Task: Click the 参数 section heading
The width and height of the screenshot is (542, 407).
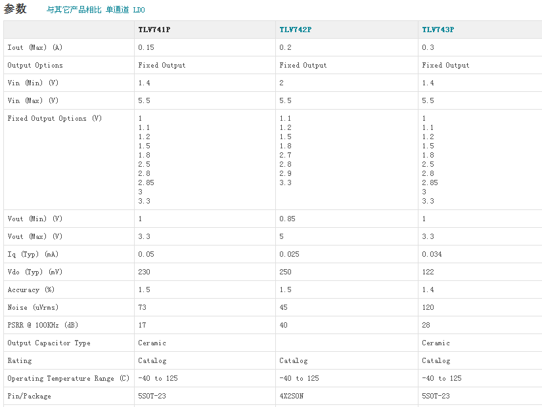Action: pyautogui.click(x=15, y=9)
